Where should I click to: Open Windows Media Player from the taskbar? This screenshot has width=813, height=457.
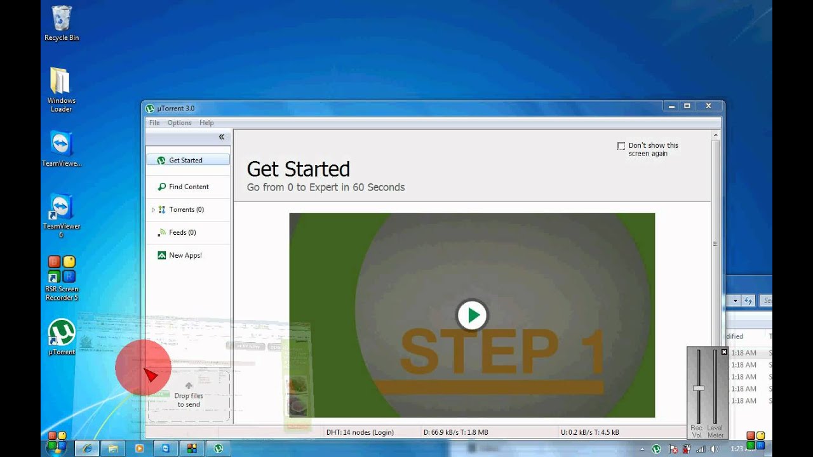[139, 448]
